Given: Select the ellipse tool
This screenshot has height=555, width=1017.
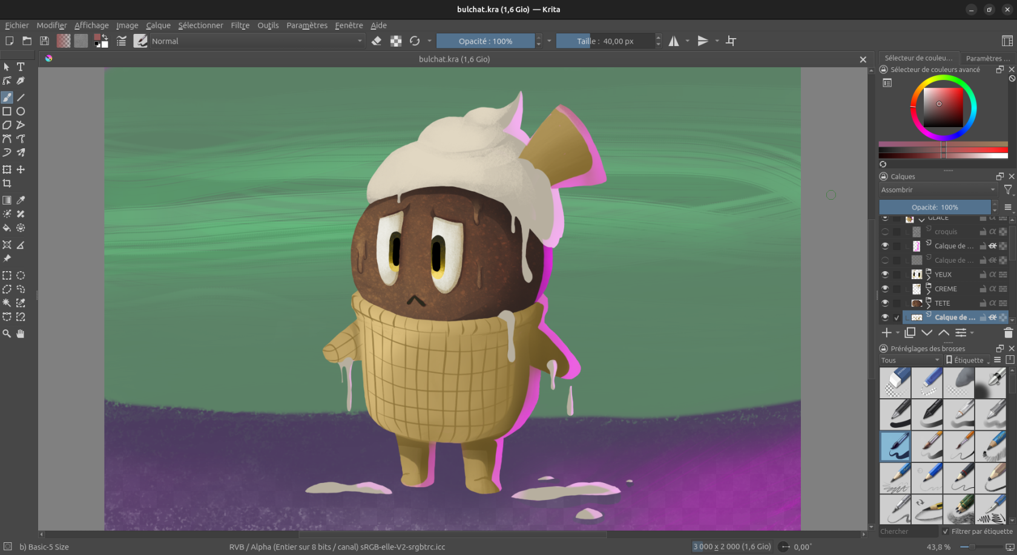Looking at the screenshot, I should (21, 111).
